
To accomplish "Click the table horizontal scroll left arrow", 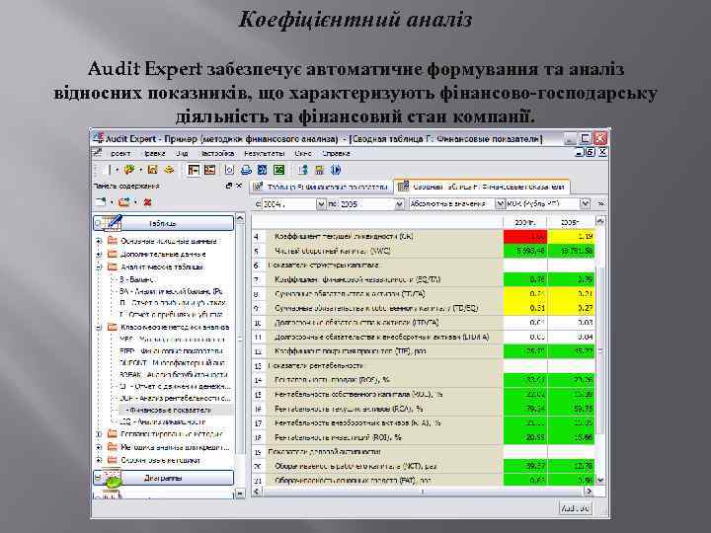I will 257,491.
